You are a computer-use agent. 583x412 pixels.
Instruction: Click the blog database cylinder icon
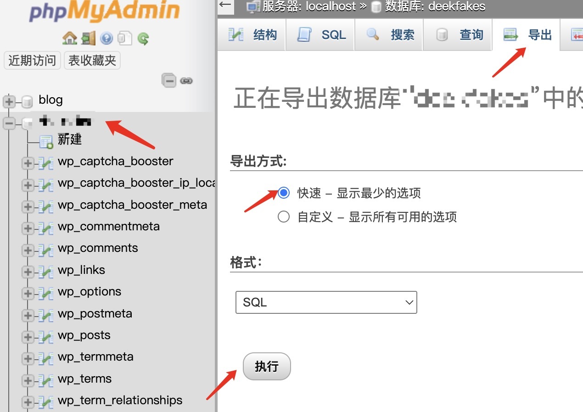[x=27, y=102]
